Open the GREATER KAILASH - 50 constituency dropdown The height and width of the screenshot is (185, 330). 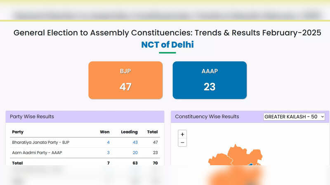294,117
